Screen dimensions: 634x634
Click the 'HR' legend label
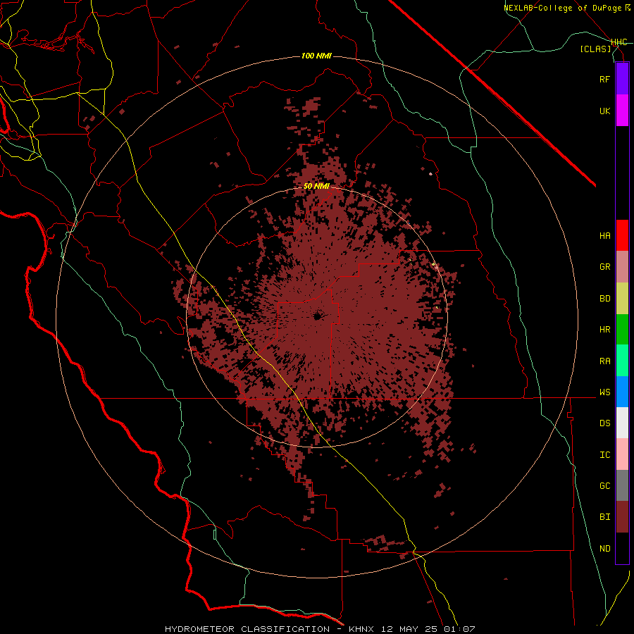tap(604, 330)
